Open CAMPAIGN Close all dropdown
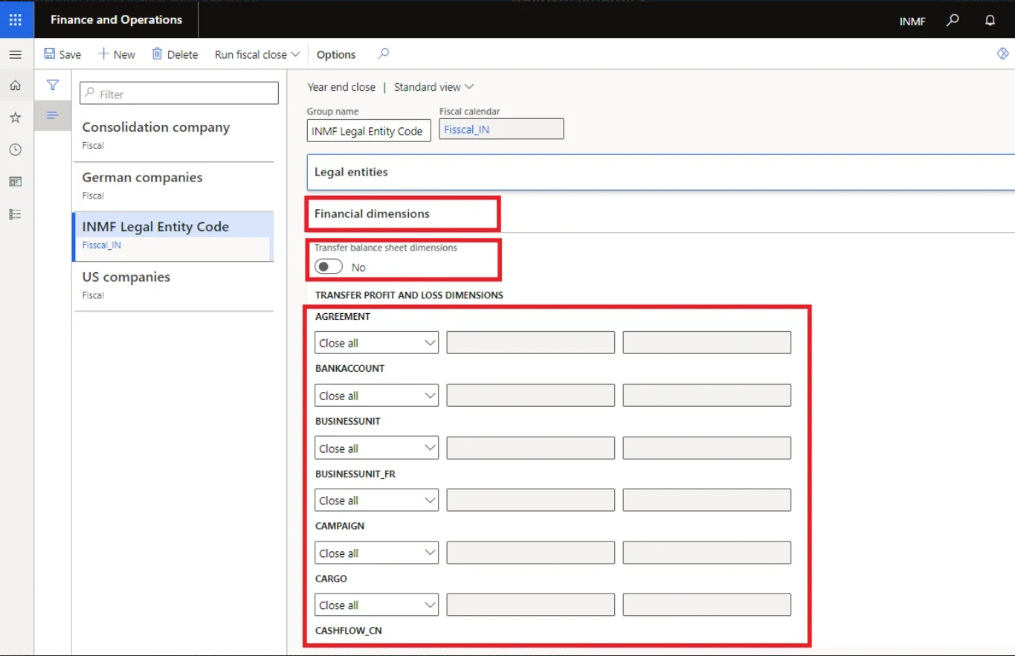Screen dimensions: 1015x656 [376, 553]
